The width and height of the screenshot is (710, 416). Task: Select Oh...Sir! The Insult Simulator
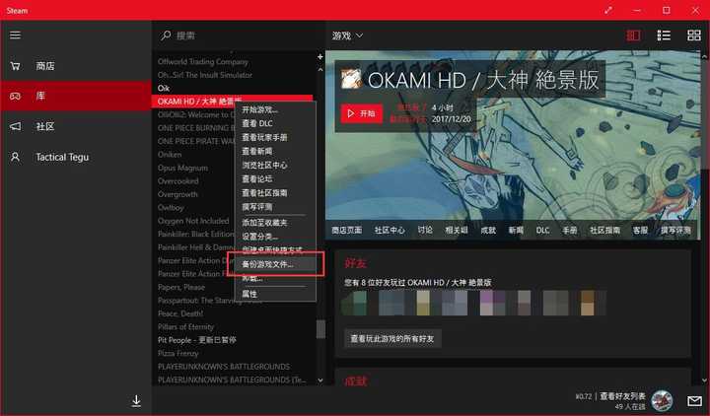205,75
